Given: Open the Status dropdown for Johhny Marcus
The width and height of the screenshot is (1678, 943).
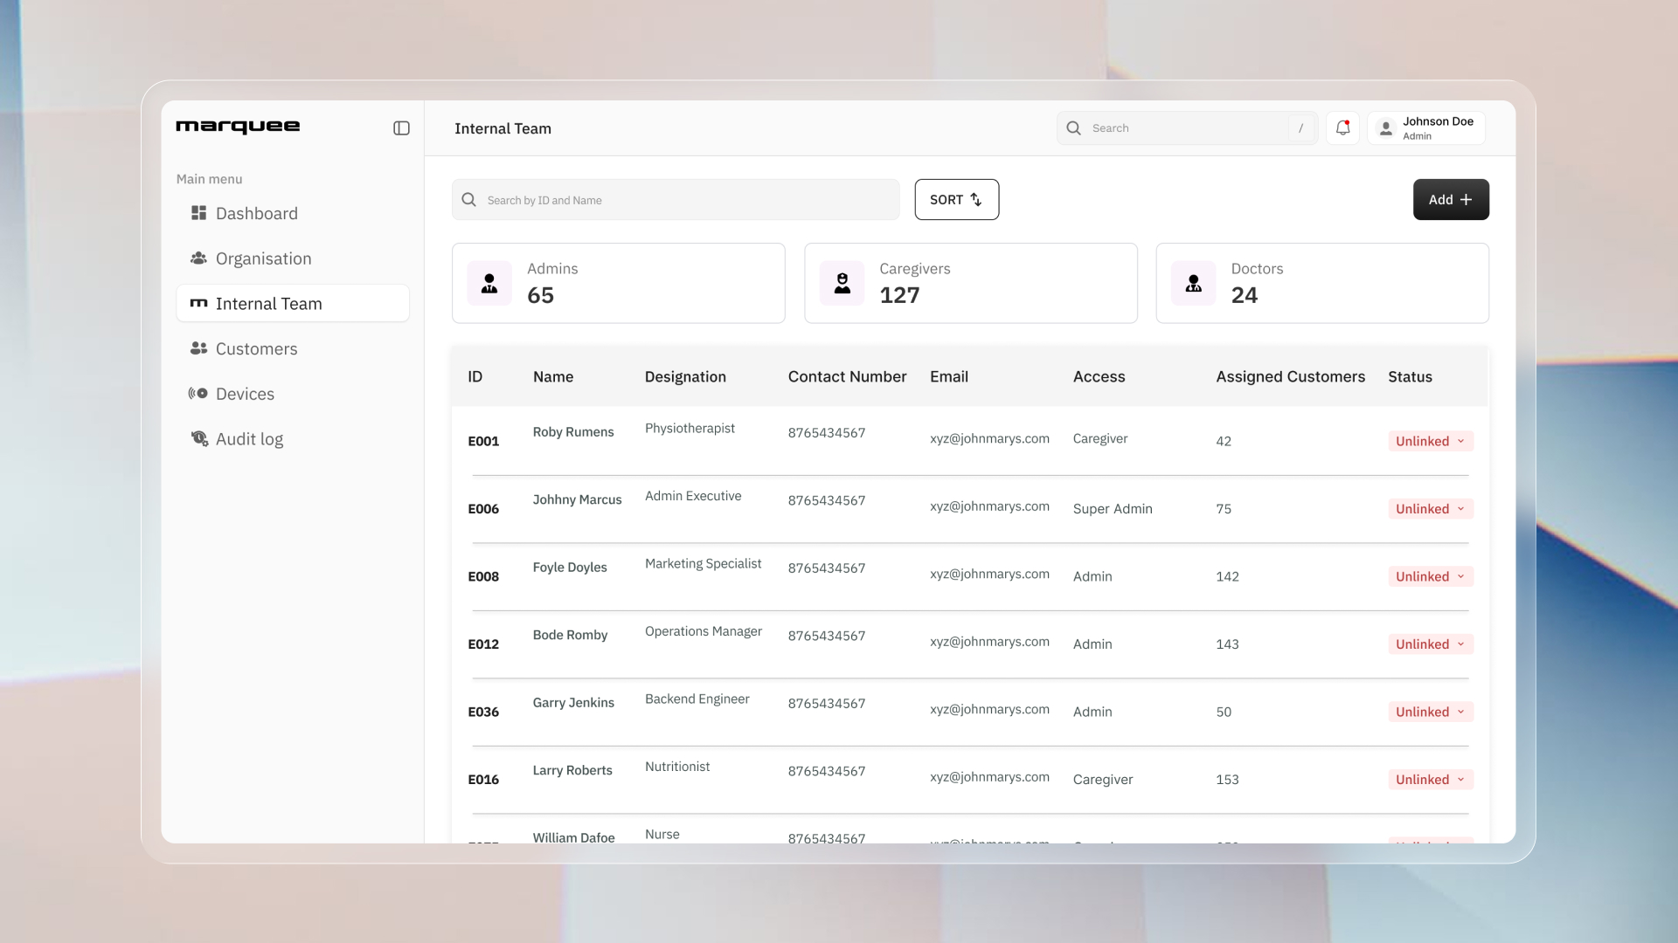Looking at the screenshot, I should [x=1431, y=509].
